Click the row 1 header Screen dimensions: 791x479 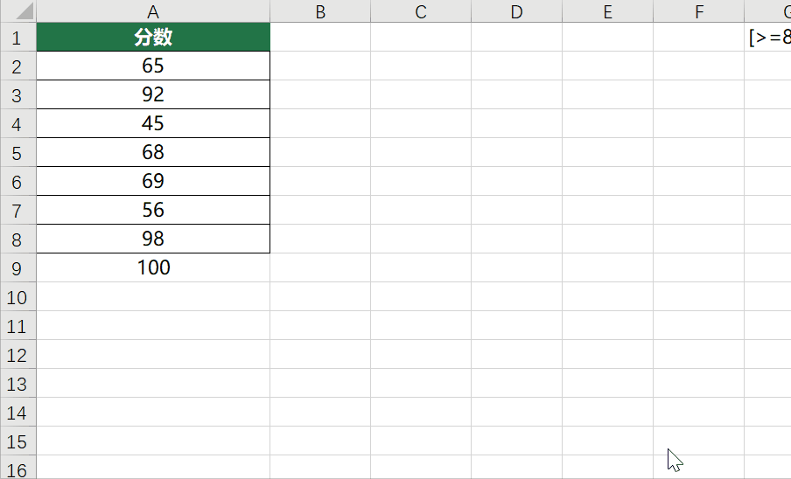click(x=18, y=37)
